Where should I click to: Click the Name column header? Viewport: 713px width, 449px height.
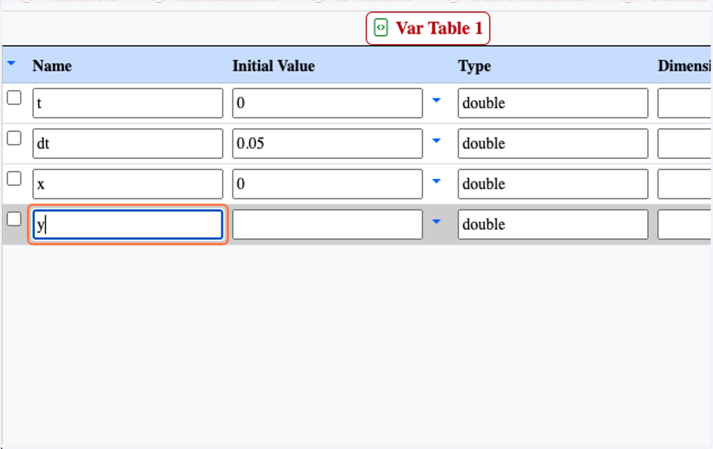[x=52, y=66]
